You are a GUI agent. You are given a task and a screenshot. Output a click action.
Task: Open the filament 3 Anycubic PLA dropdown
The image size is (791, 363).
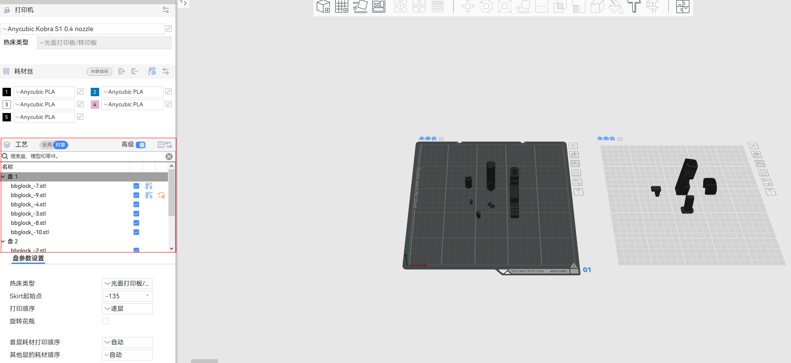click(44, 105)
